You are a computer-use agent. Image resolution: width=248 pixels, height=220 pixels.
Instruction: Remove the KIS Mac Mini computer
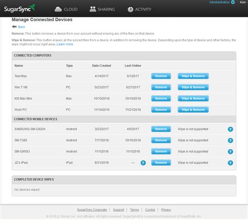point(161,98)
